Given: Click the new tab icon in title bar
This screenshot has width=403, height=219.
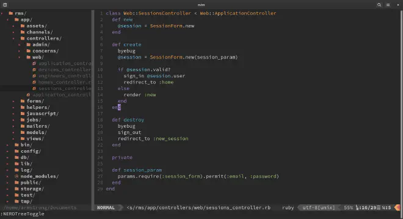Looking at the screenshot, I should pos(5,5).
